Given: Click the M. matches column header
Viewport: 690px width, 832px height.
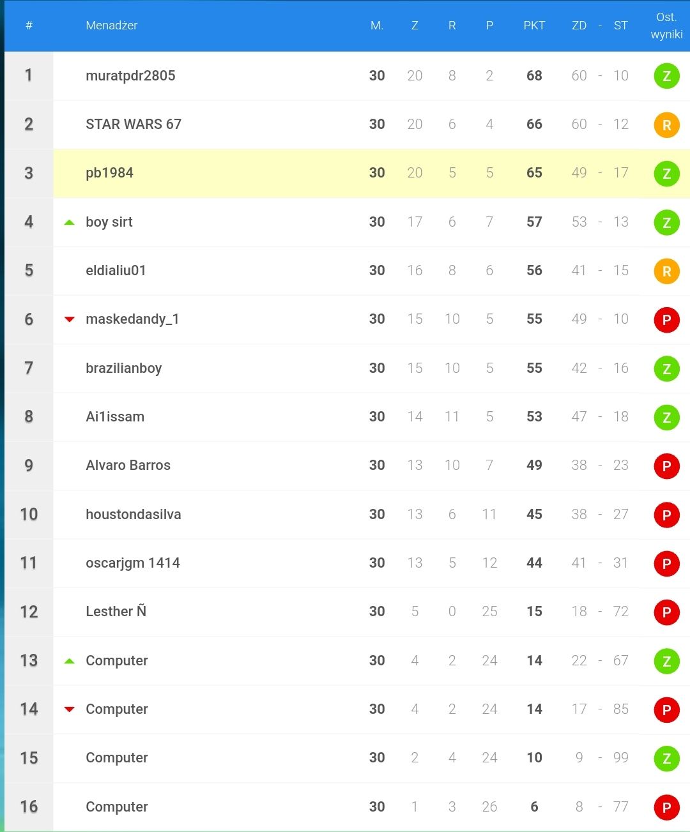Looking at the screenshot, I should pyautogui.click(x=377, y=26).
